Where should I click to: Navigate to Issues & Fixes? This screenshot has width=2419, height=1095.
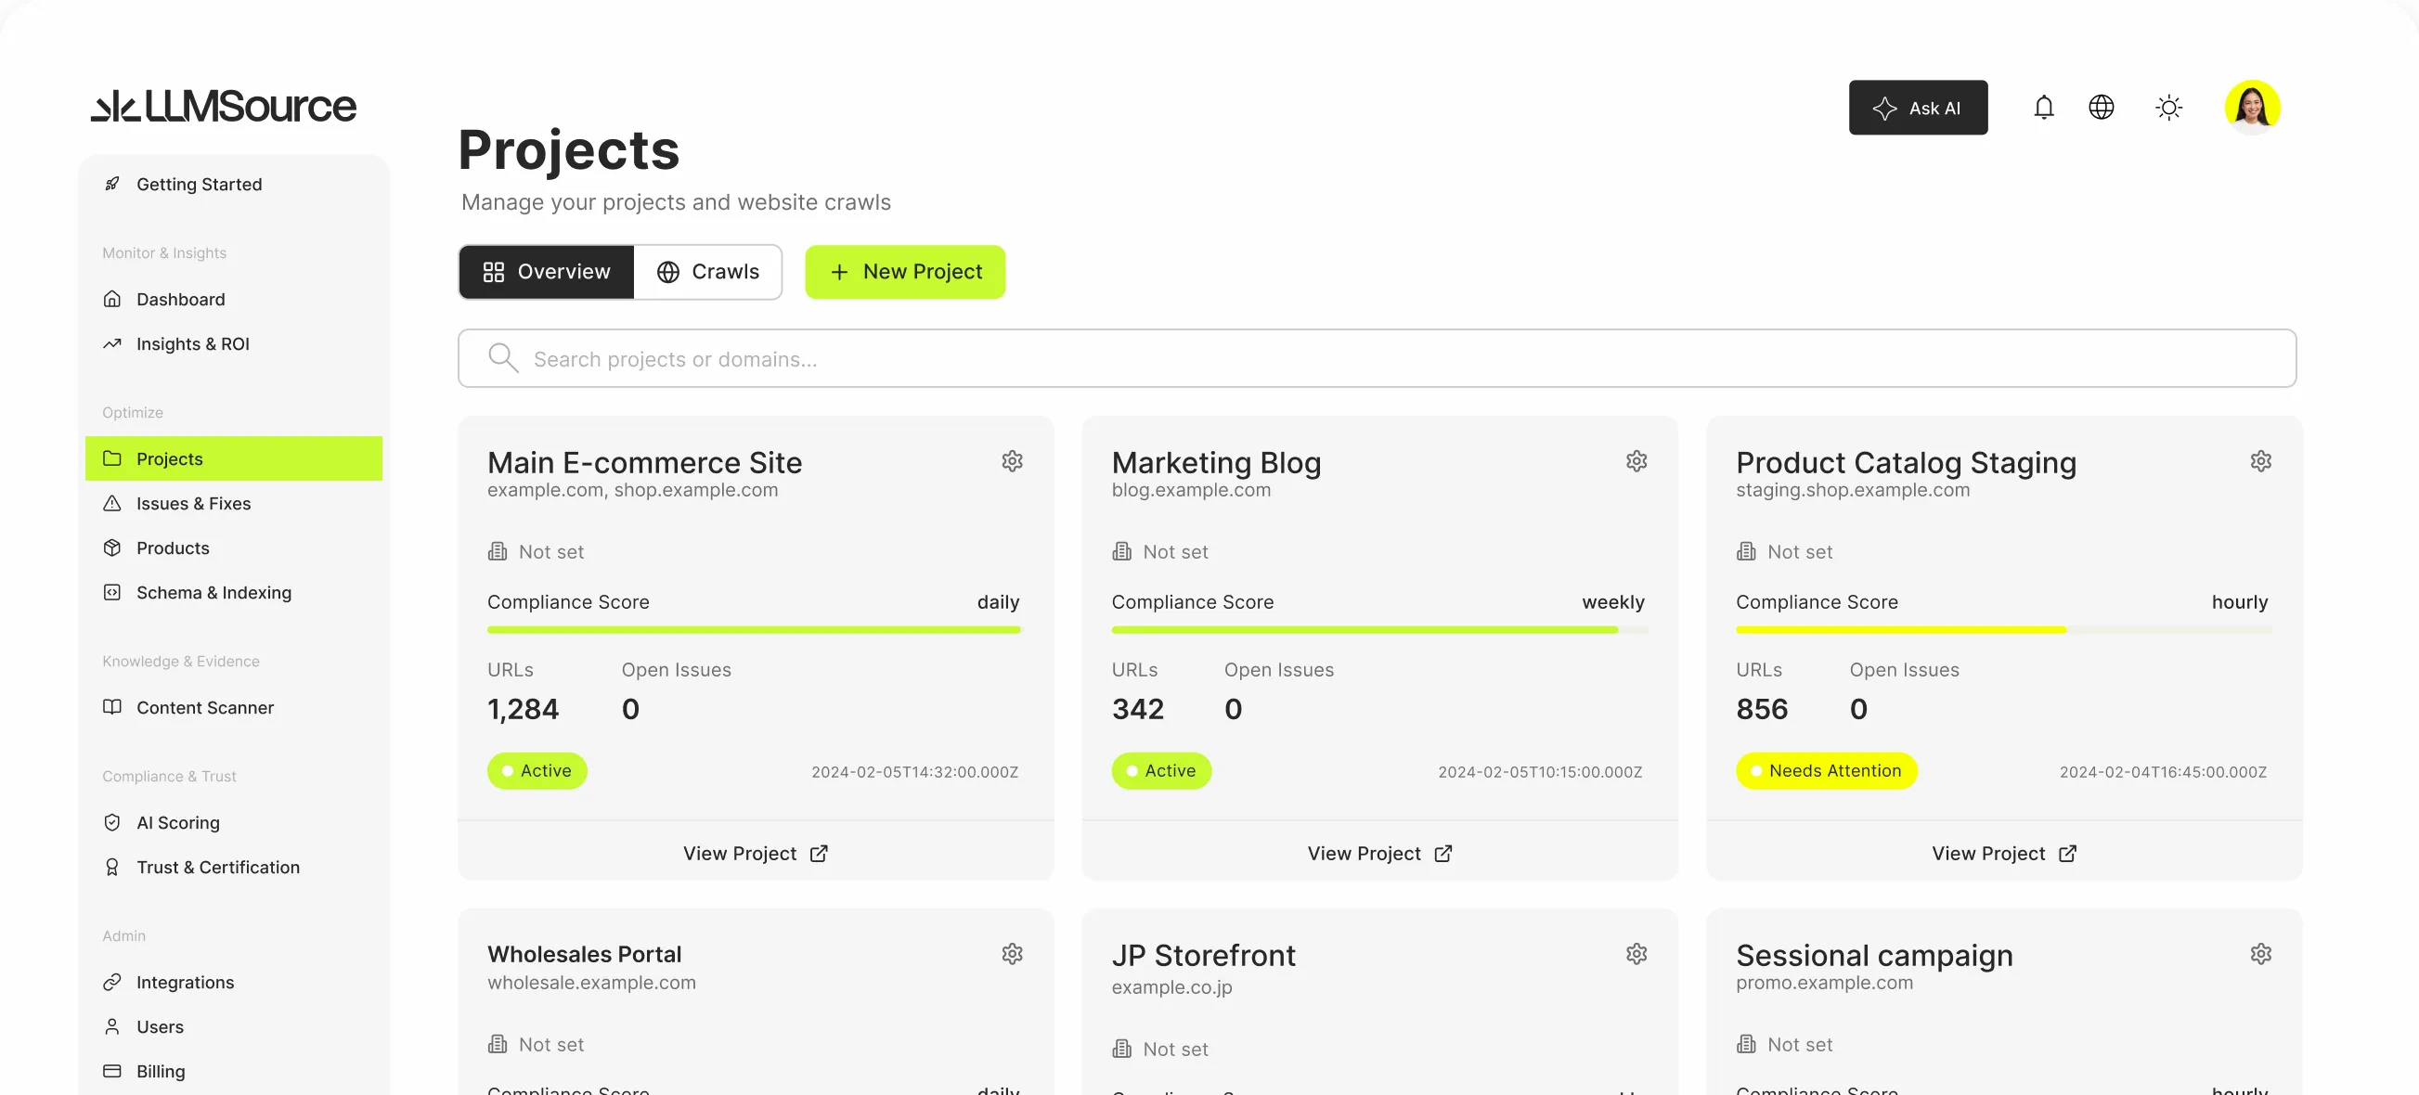pos(234,503)
